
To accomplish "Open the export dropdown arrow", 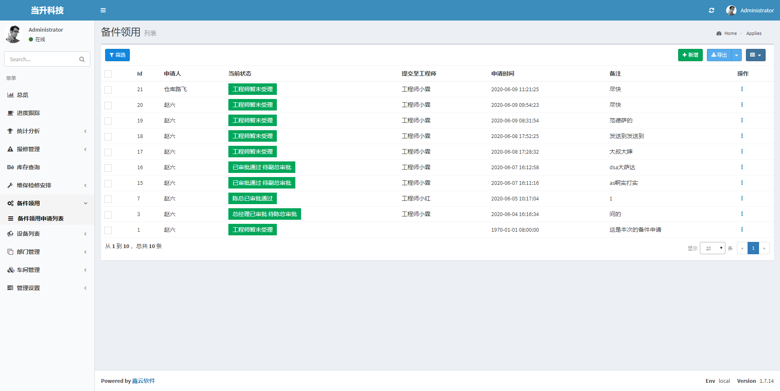I will [736, 55].
